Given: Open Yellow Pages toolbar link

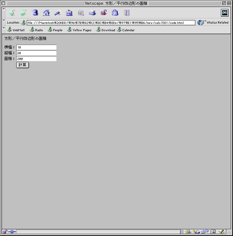Looking at the screenshot, I should pyautogui.click(x=79, y=30).
